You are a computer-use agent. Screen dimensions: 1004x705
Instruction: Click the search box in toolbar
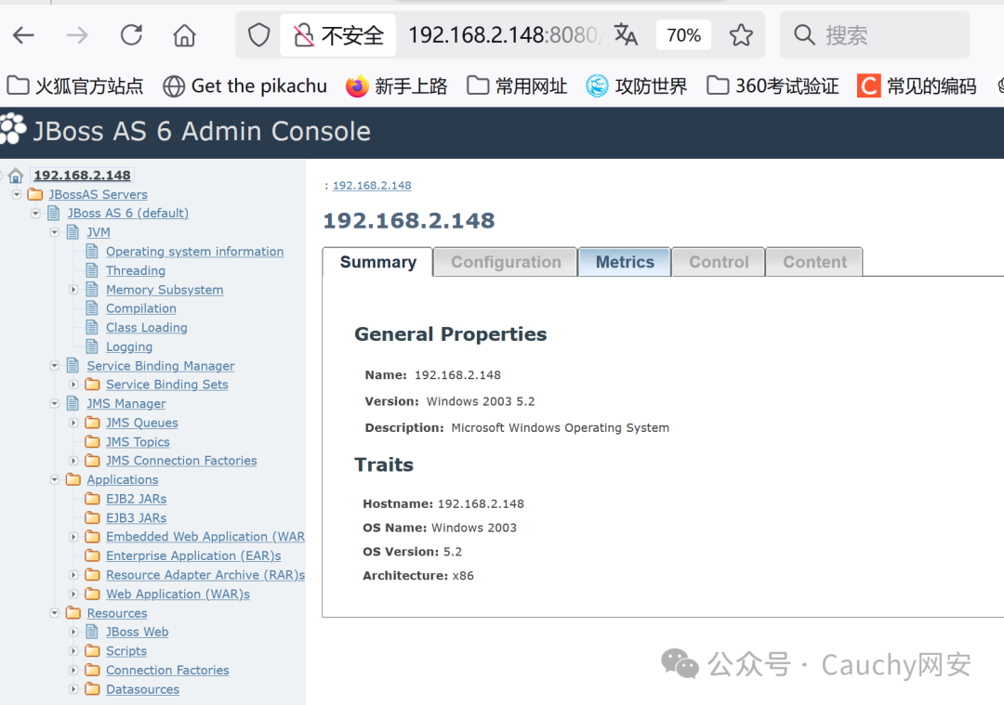click(x=874, y=34)
